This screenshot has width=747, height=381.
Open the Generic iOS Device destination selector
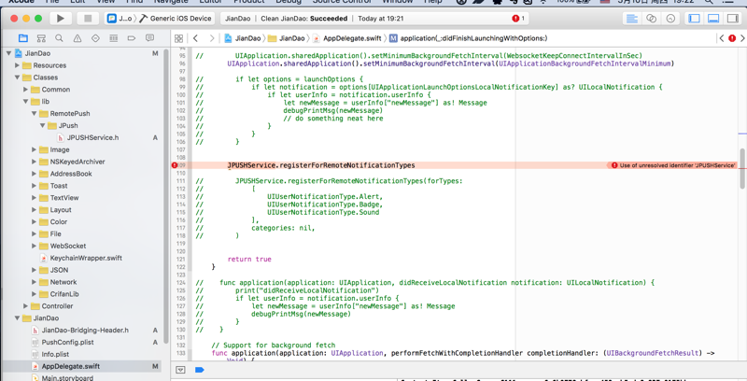176,19
